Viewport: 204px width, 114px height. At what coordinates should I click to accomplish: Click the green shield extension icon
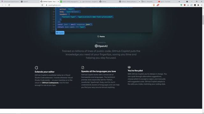[181, 5]
